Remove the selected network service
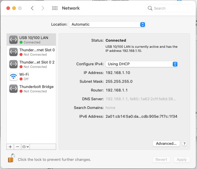This screenshot has height=169, width=197. pyautogui.click(x=17, y=147)
